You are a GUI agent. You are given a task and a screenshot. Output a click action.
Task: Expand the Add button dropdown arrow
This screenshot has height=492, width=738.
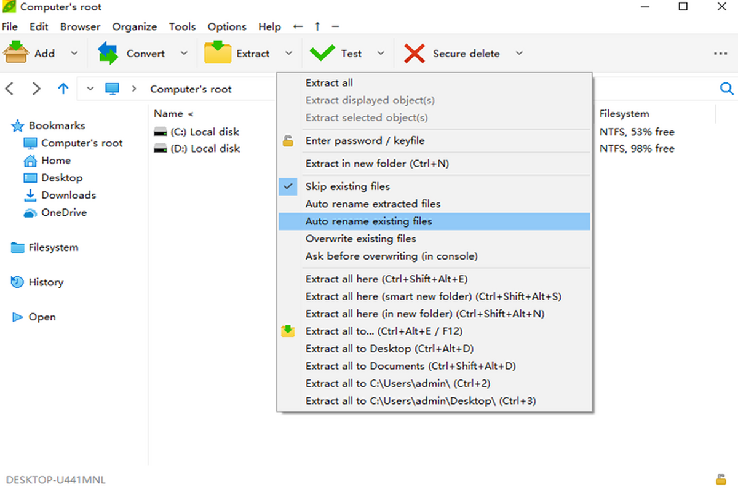[74, 54]
